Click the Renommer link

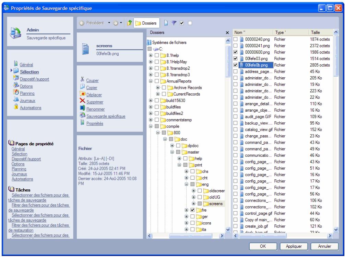pos(95,109)
